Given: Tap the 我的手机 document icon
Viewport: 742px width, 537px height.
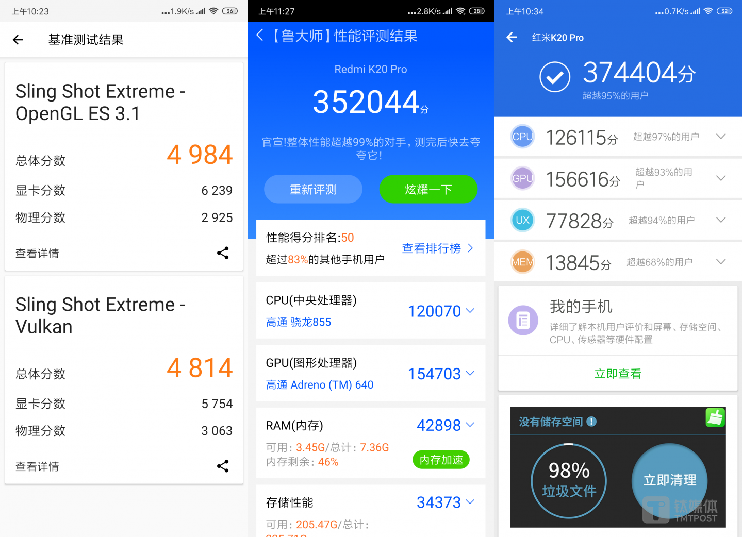Looking at the screenshot, I should [523, 321].
